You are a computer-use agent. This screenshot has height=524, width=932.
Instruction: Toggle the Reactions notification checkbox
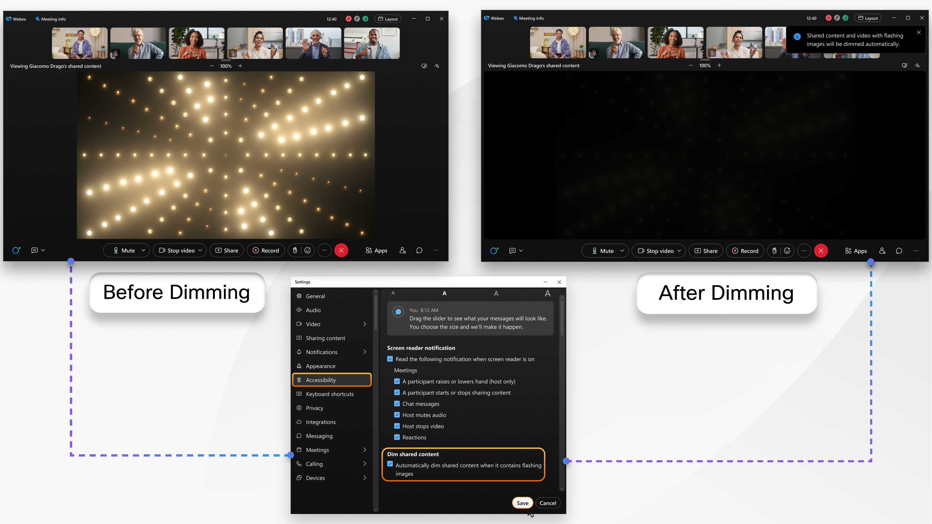click(x=397, y=437)
